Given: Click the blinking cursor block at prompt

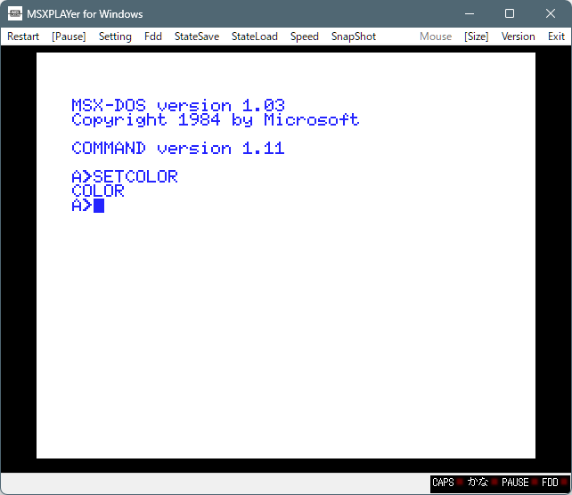Looking at the screenshot, I should pyautogui.click(x=99, y=206).
